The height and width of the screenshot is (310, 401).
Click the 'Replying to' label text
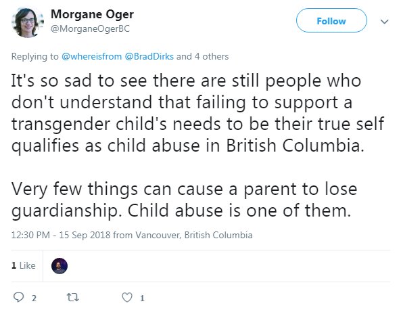click(x=34, y=56)
